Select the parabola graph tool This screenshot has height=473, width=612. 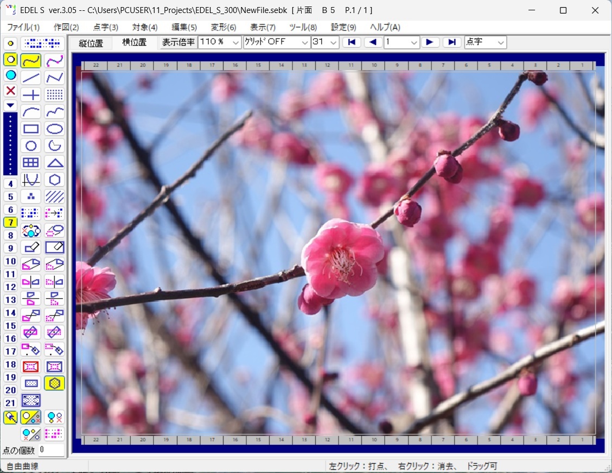click(x=31, y=180)
